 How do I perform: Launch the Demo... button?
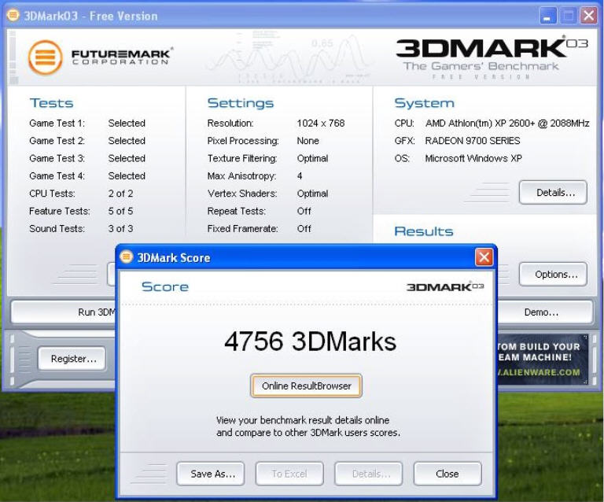coord(545,312)
